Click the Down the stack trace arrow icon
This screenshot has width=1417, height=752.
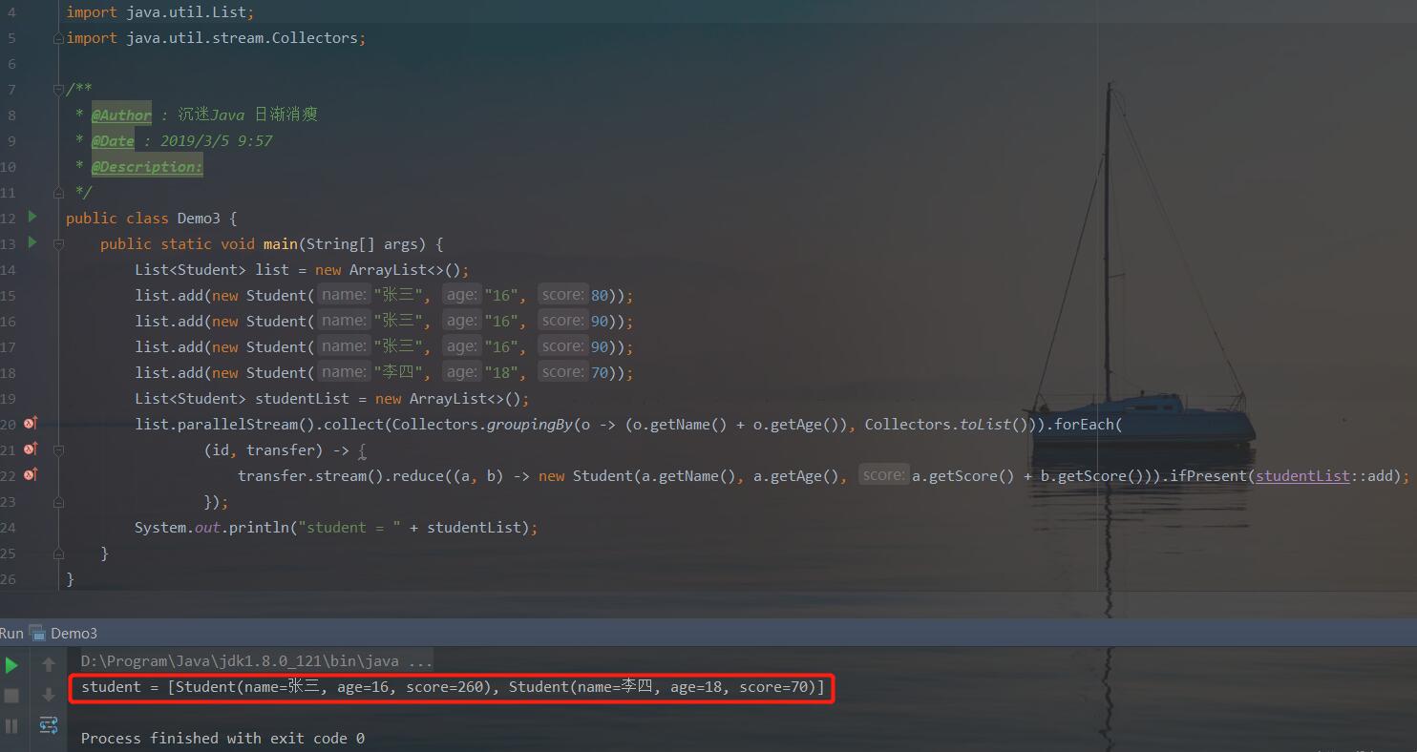(x=48, y=695)
